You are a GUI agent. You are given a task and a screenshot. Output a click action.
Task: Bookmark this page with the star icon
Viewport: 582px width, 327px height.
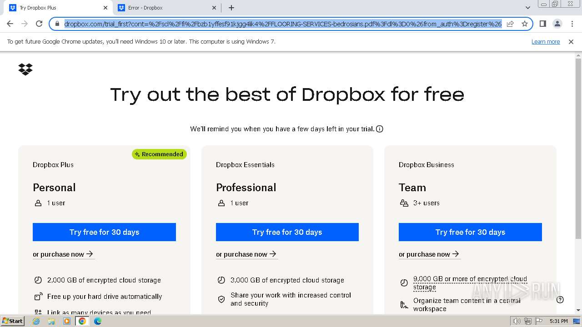click(x=525, y=24)
